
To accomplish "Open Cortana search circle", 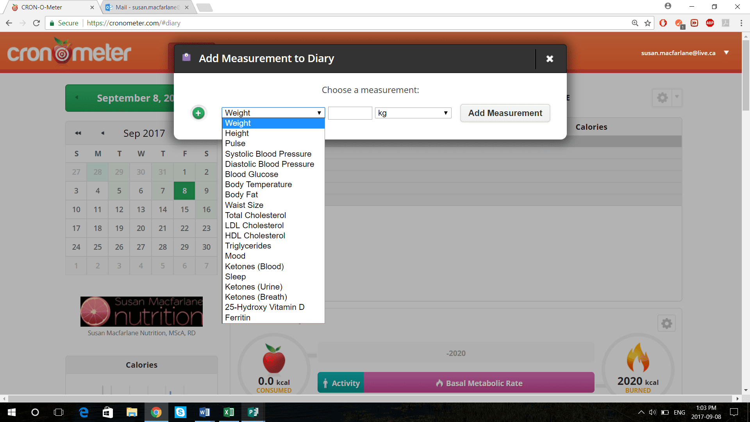I will (x=35, y=412).
